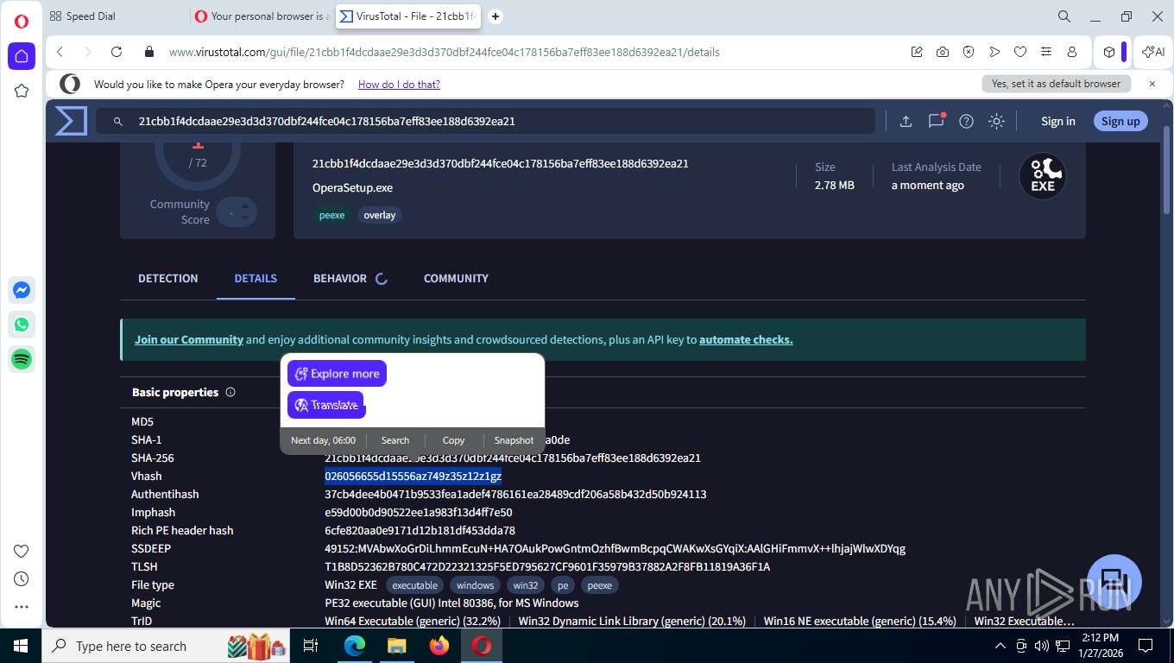Click the Windows Start button
1174x663 pixels.
point(20,645)
